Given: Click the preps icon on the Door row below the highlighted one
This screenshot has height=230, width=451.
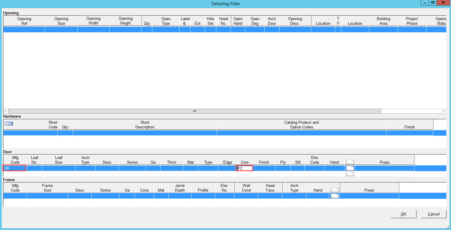Looking at the screenshot, I should pyautogui.click(x=350, y=174).
